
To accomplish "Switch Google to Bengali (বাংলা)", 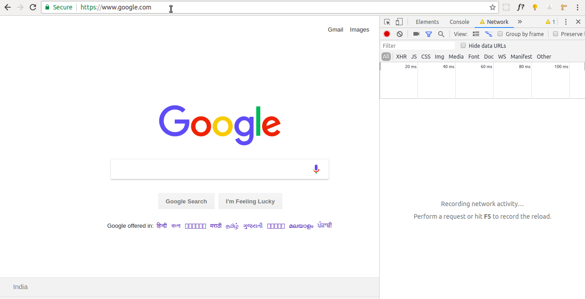I will tap(176, 225).
